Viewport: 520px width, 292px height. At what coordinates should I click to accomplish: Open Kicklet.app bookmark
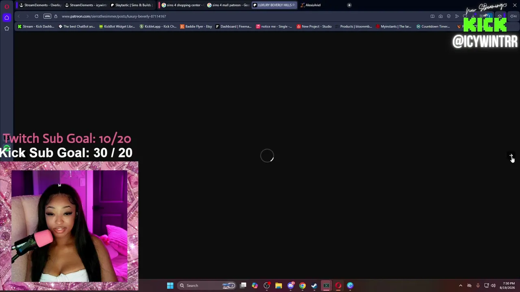[x=158, y=26]
